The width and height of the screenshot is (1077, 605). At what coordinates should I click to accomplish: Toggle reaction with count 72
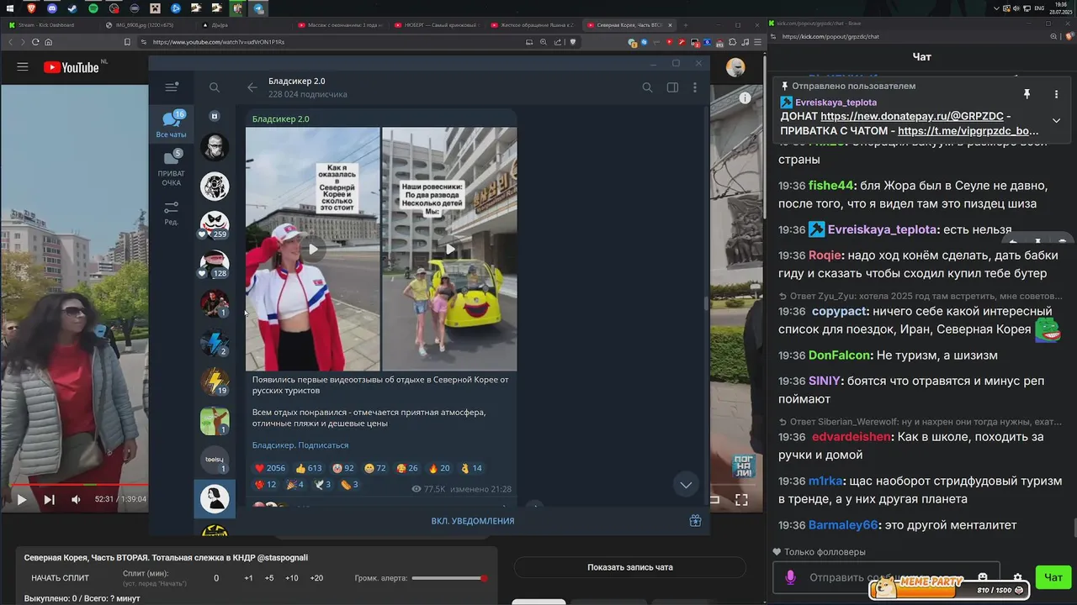click(375, 468)
